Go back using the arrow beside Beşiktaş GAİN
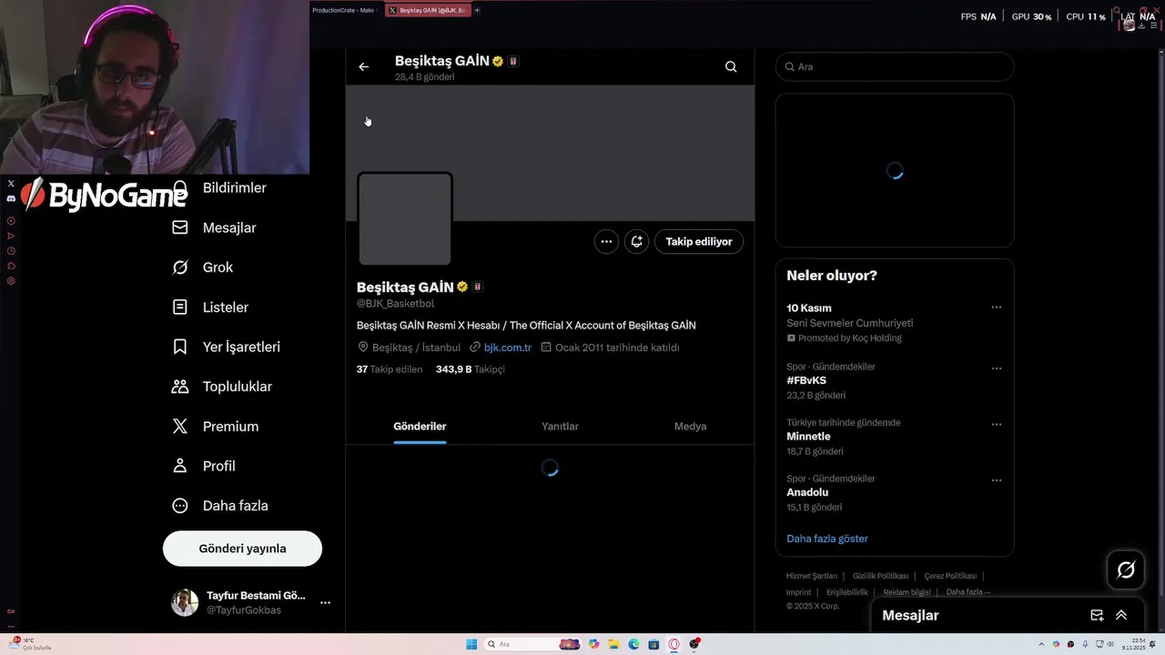This screenshot has width=1165, height=655. point(363,66)
